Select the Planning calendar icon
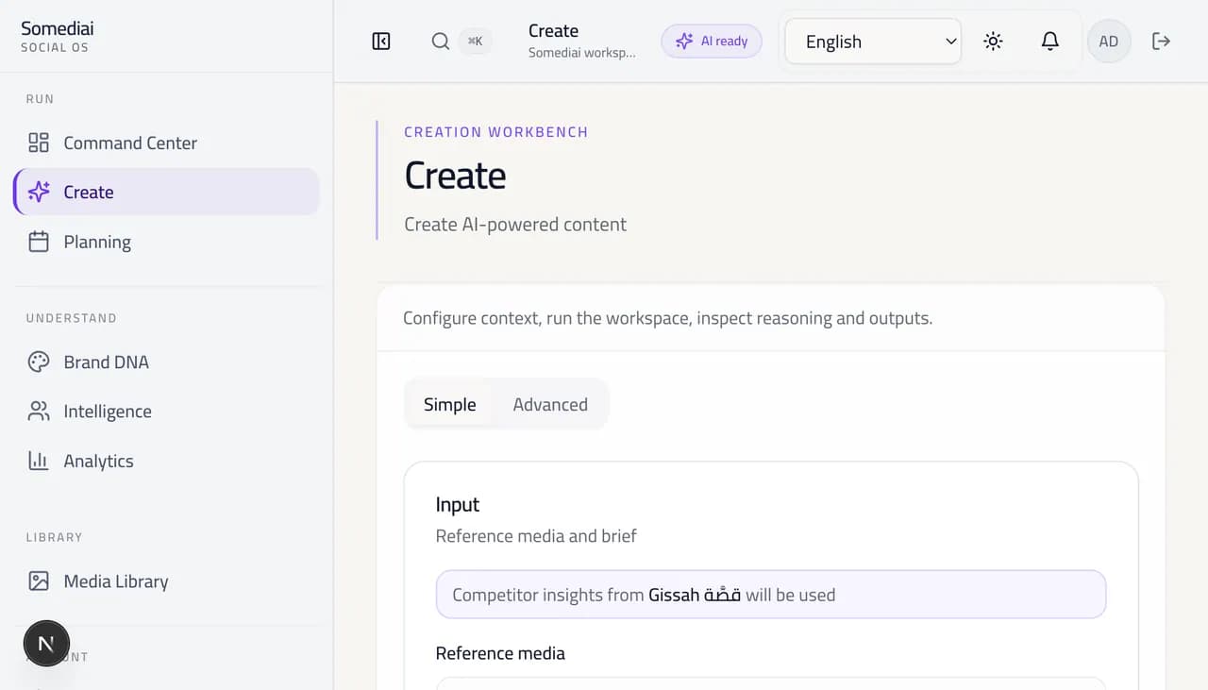This screenshot has height=690, width=1208. pyautogui.click(x=38, y=242)
